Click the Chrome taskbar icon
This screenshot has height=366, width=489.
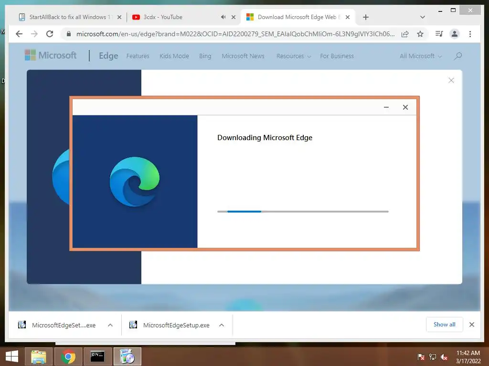pyautogui.click(x=68, y=356)
